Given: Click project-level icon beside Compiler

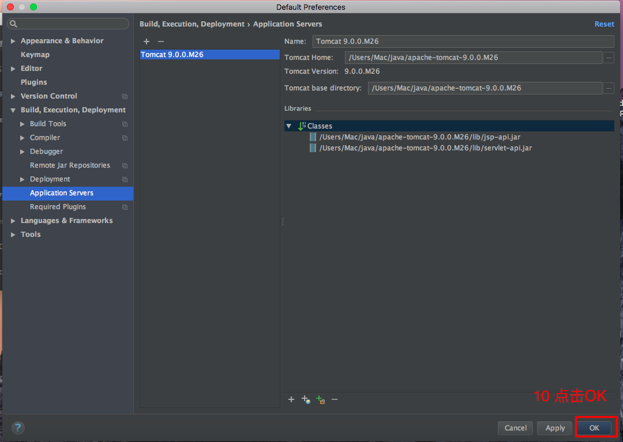Looking at the screenshot, I should (x=125, y=138).
